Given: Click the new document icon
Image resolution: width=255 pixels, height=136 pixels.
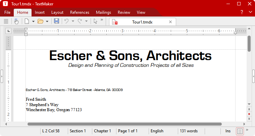Looking at the screenshot, I should 27,21.
